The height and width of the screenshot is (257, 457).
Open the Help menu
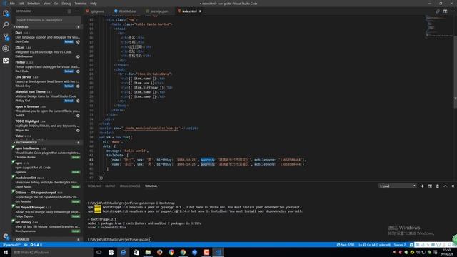[94, 4]
